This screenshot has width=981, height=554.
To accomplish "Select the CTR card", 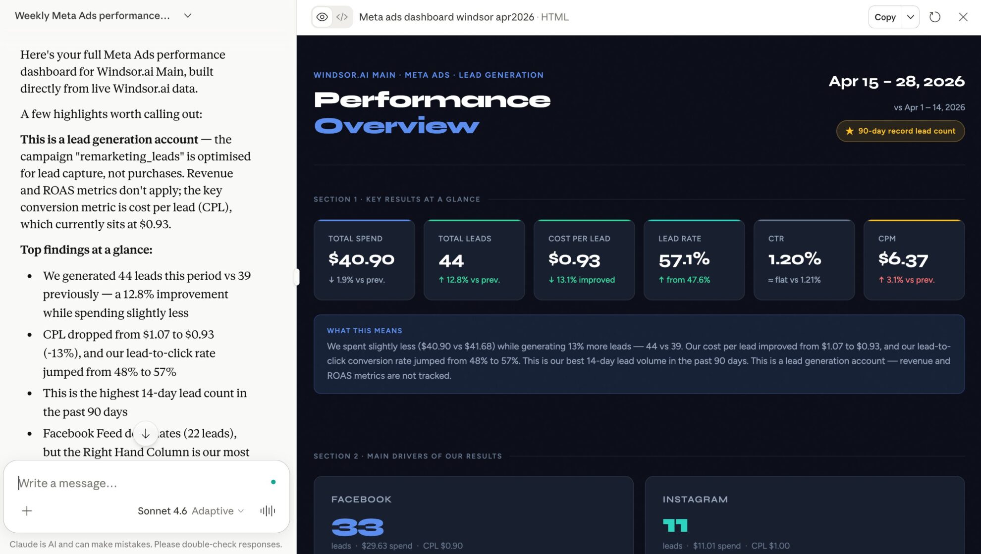I will coord(804,259).
